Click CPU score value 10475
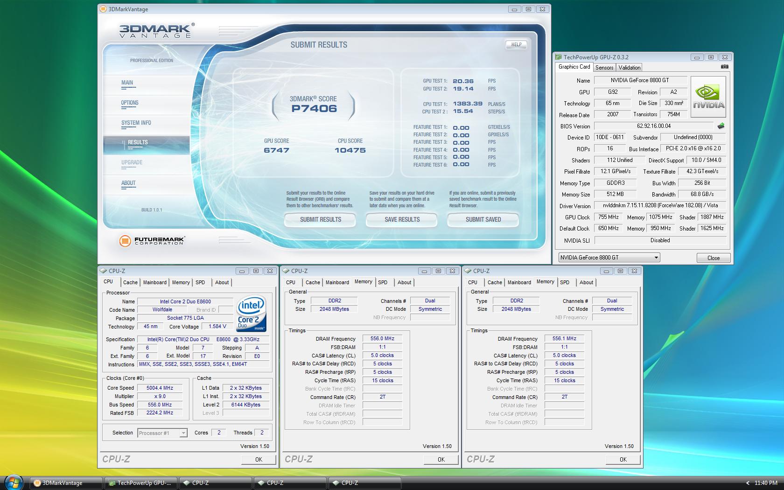This screenshot has height=490, width=784. (x=350, y=150)
